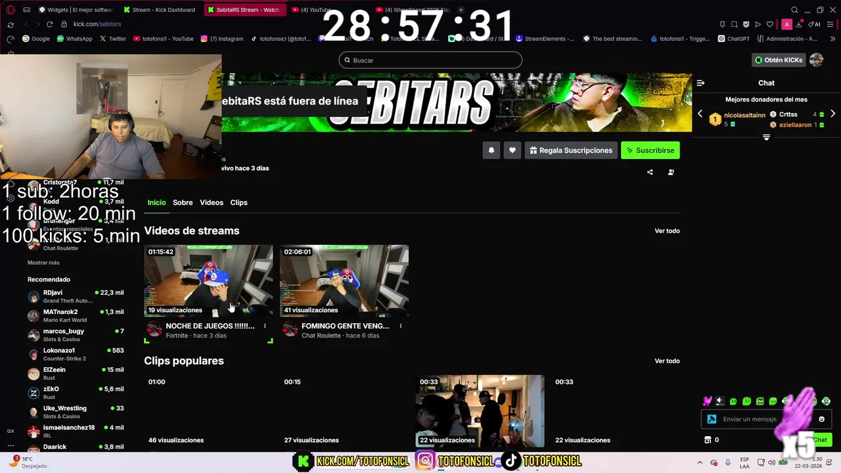Collapse the chat panel icon
Image resolution: width=841 pixels, height=473 pixels.
point(700,83)
